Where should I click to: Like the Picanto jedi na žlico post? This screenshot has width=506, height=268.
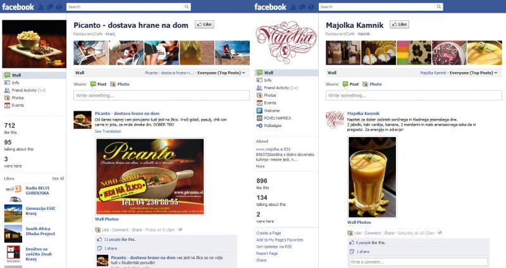[x=105, y=230]
